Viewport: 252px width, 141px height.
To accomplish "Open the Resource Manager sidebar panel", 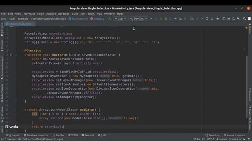I will coord(2,68).
